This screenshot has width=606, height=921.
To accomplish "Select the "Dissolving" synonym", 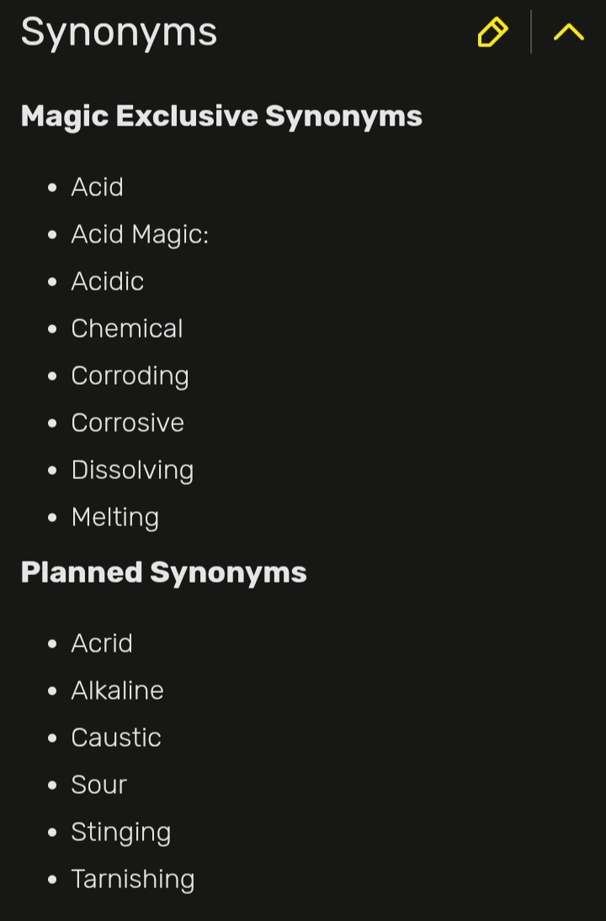I will (x=132, y=470).
